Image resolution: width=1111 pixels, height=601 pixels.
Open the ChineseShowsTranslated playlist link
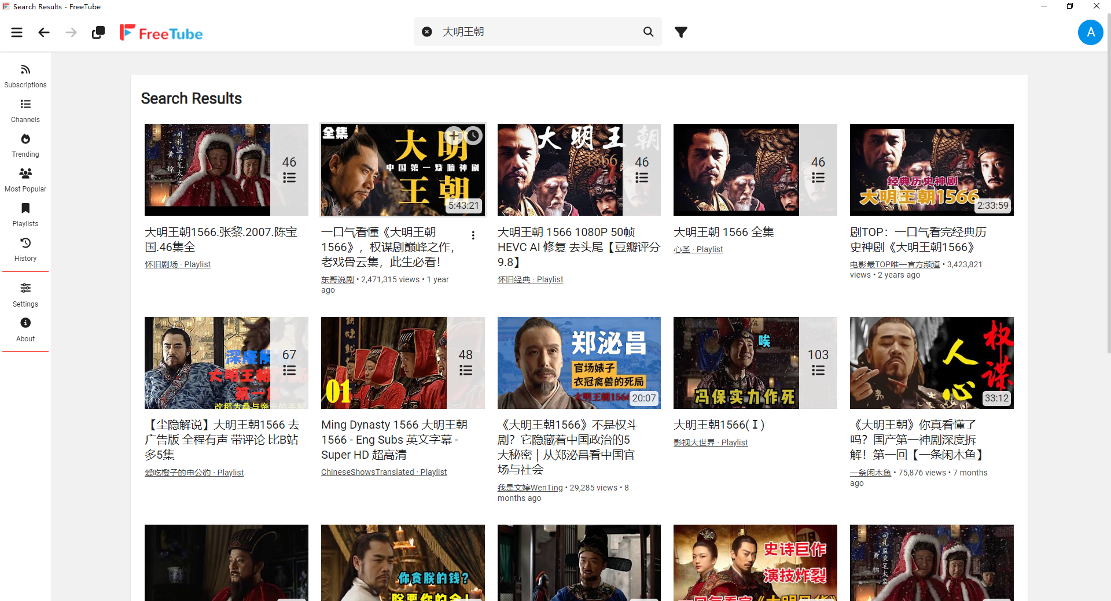point(384,472)
